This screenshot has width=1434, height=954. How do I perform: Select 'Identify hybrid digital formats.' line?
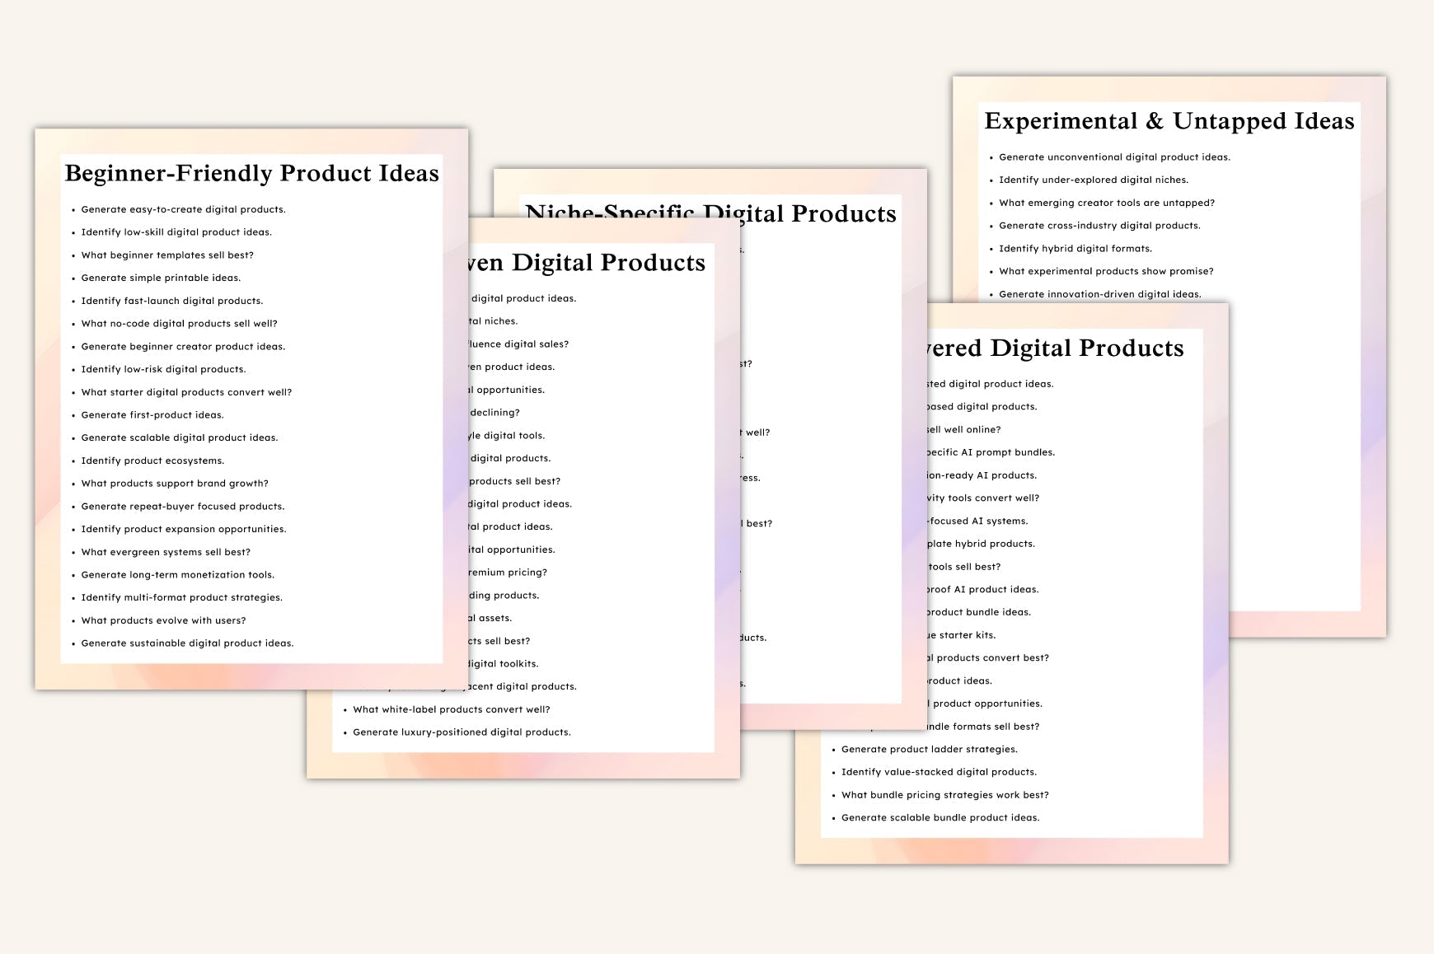(x=1075, y=249)
